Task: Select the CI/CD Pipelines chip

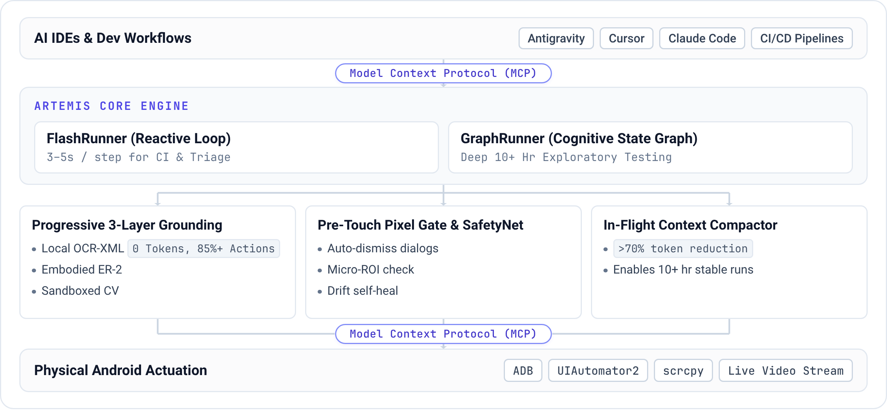Action: click(x=802, y=38)
